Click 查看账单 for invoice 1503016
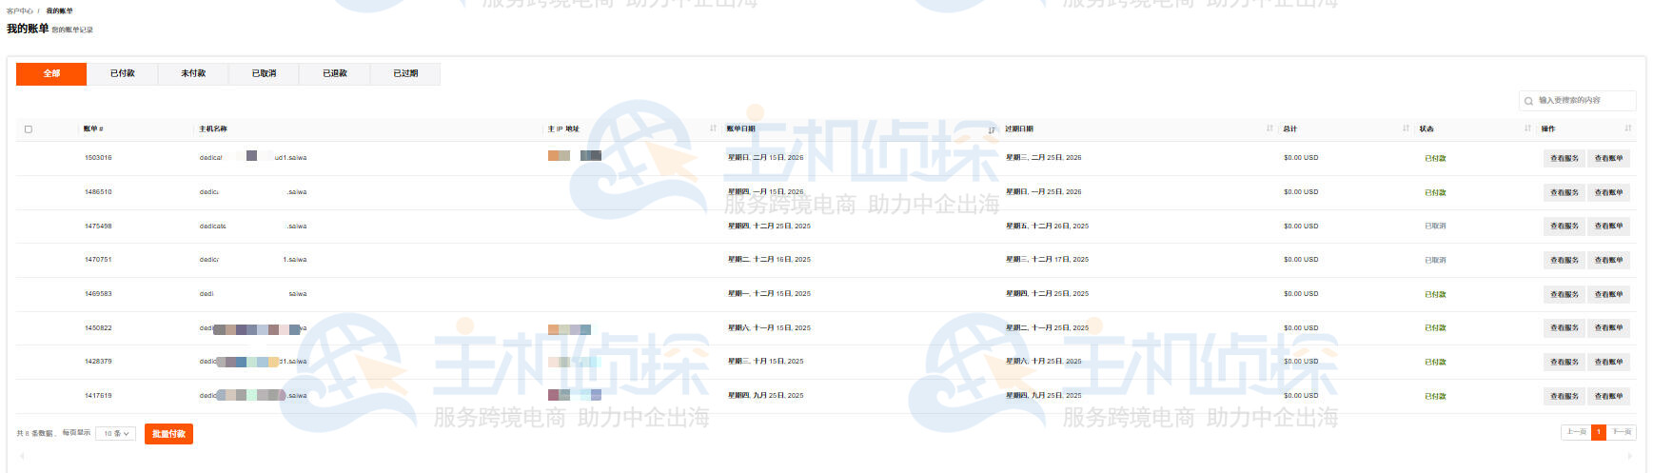 click(x=1608, y=158)
